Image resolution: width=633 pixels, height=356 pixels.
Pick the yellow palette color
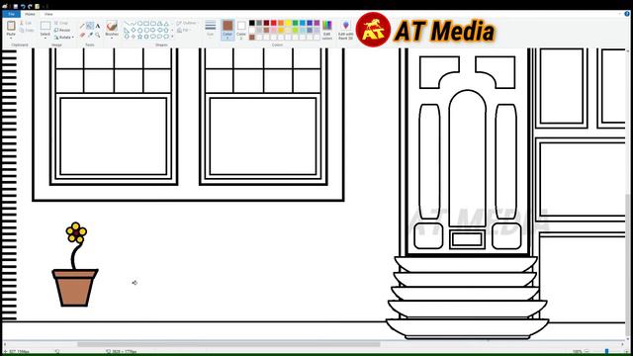click(x=288, y=23)
